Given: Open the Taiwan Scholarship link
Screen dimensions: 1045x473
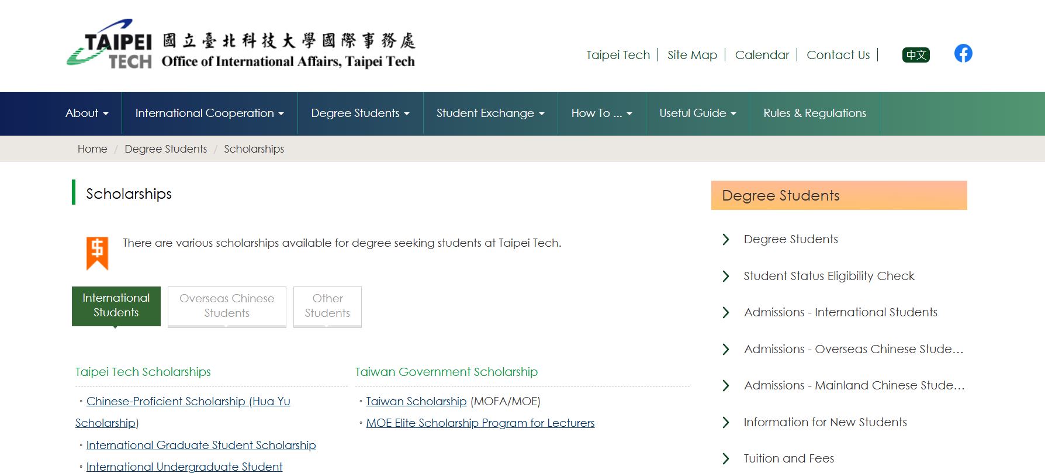Looking at the screenshot, I should click(416, 402).
